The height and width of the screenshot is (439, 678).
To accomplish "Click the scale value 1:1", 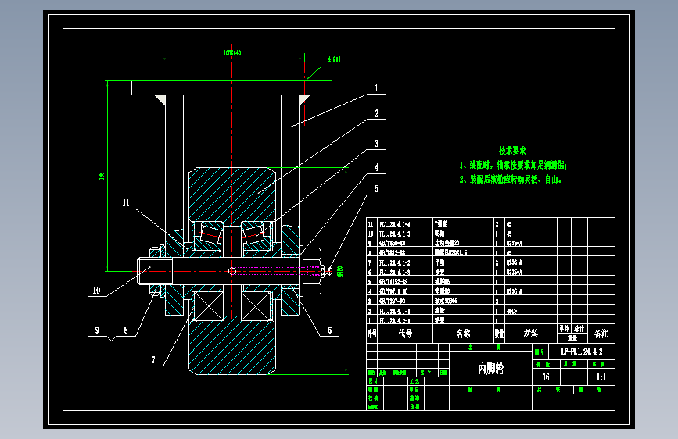I will coord(601,377).
